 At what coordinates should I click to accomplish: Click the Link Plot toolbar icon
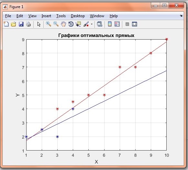100,24
